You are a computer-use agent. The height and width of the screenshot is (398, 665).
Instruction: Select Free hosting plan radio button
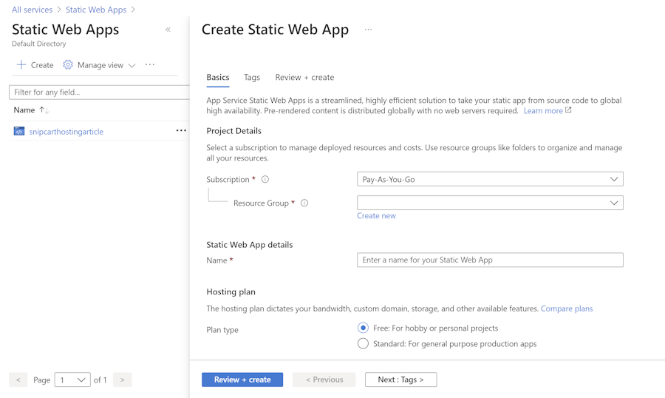pos(363,328)
